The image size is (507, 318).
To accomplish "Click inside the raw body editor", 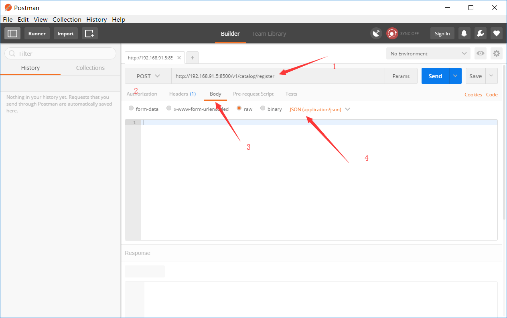I will coord(319,180).
